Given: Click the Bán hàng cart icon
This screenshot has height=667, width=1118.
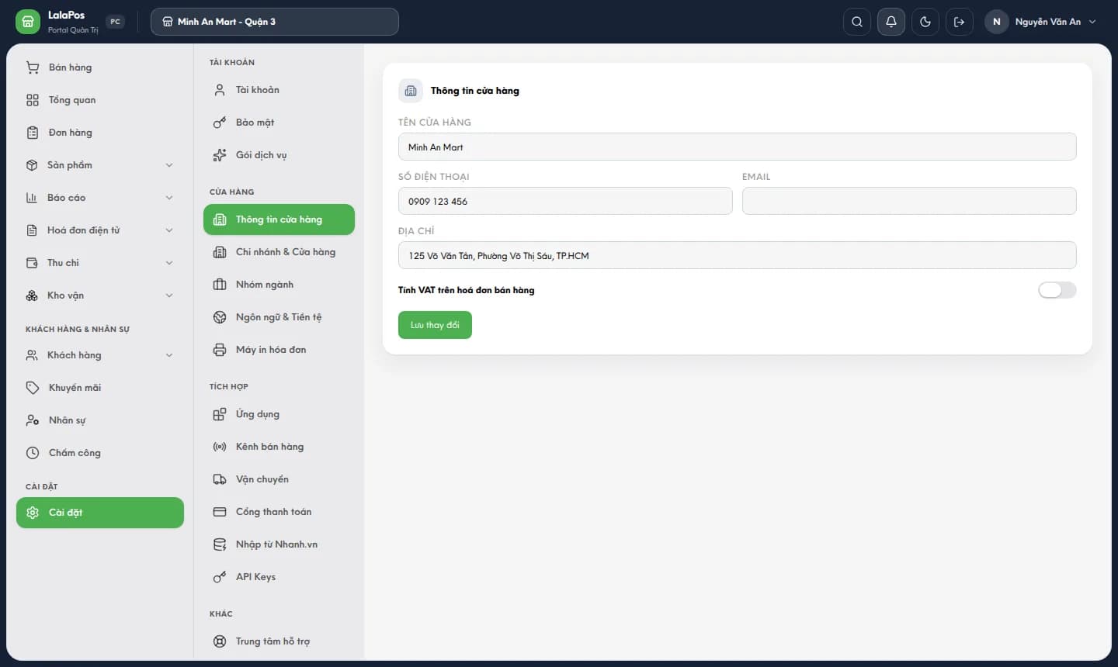Looking at the screenshot, I should tap(33, 67).
